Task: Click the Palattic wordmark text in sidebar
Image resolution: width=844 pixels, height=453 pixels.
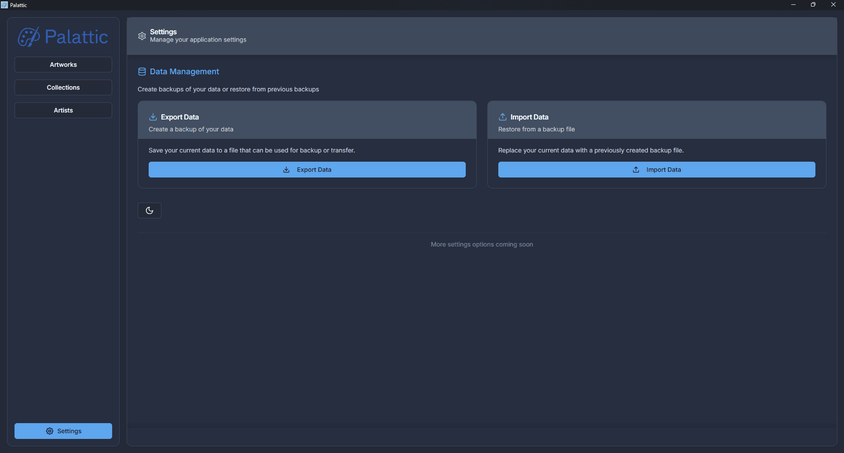Action: (x=77, y=37)
